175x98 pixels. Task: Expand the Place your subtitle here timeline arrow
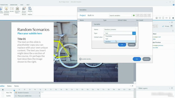click(39, 96)
